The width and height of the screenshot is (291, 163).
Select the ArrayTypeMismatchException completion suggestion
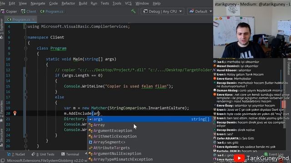coord(150,159)
